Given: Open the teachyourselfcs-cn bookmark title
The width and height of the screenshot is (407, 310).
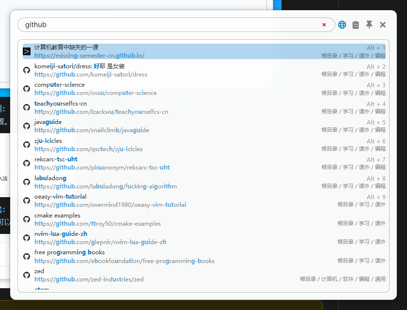Looking at the screenshot, I should tap(61, 103).
